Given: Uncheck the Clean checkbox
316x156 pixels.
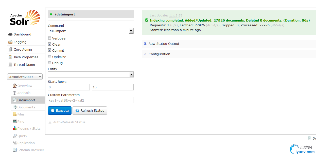Looking at the screenshot, I should (50, 44).
